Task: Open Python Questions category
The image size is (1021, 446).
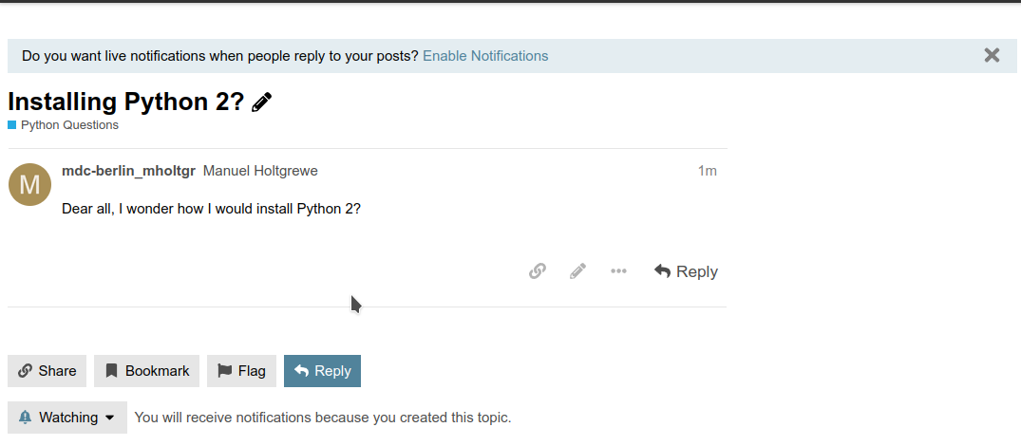Action: pos(69,125)
